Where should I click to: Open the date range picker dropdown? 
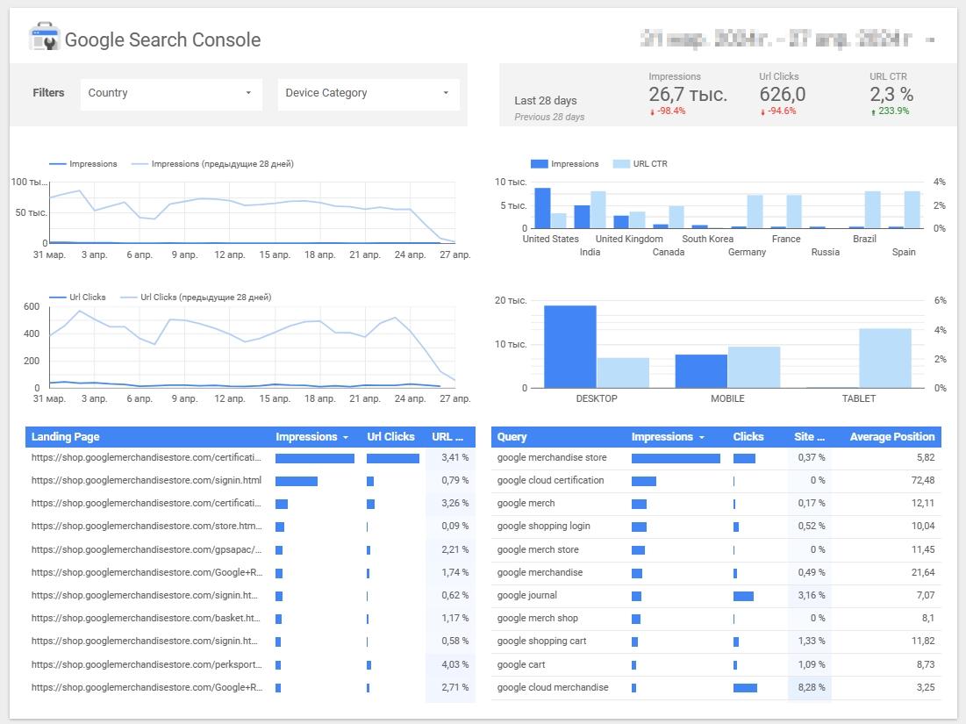[x=930, y=39]
